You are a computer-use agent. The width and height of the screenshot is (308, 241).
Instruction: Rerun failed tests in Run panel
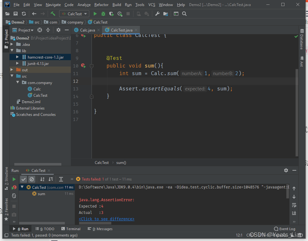[14, 188]
